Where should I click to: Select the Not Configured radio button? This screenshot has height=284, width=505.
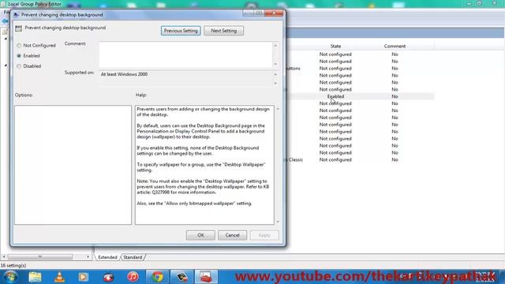[19, 46]
